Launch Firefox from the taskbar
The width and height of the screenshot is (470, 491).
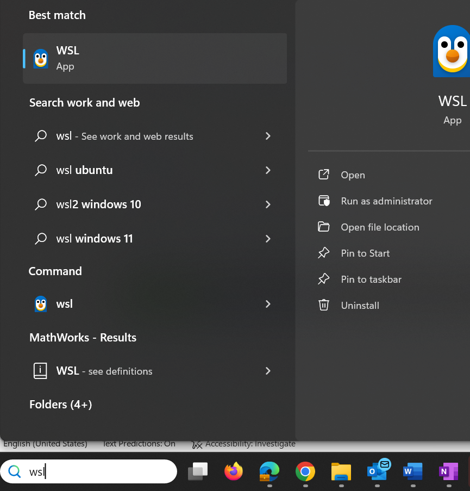click(234, 471)
